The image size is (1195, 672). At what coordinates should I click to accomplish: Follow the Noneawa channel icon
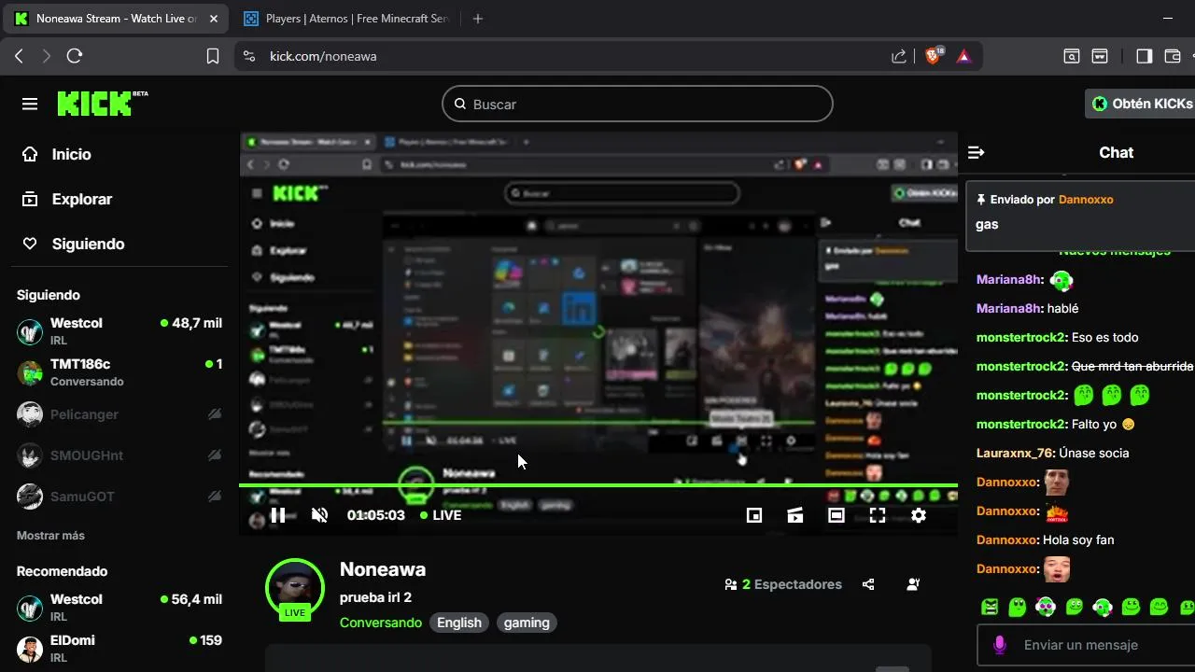point(913,584)
